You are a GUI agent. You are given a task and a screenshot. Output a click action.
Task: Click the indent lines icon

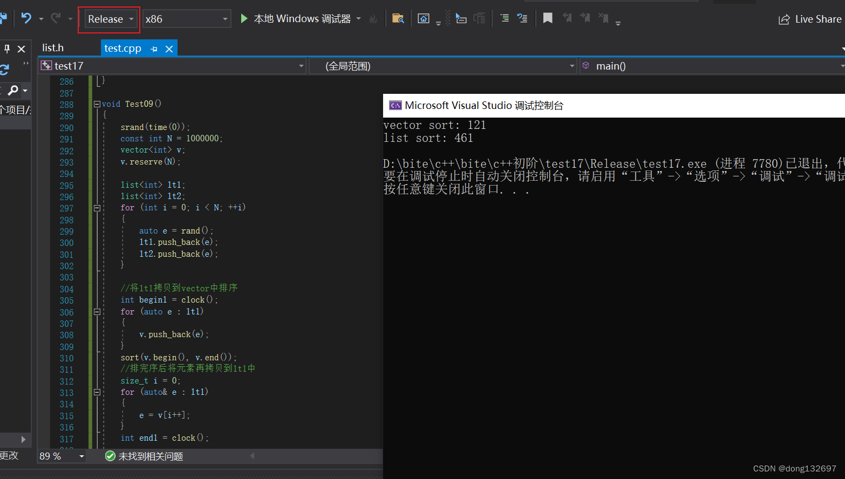tap(505, 18)
